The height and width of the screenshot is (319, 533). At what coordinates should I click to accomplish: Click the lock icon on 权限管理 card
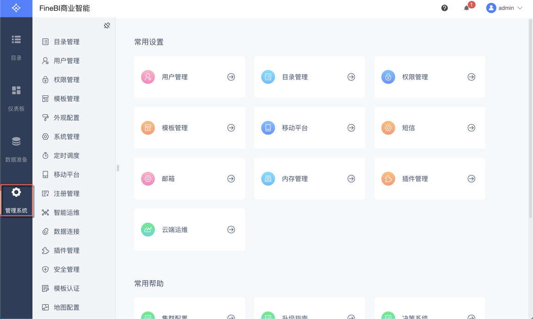(x=388, y=77)
